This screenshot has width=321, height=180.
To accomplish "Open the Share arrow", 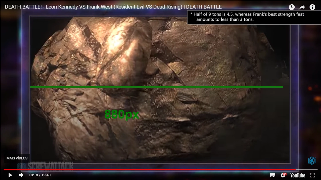I will [302, 7].
